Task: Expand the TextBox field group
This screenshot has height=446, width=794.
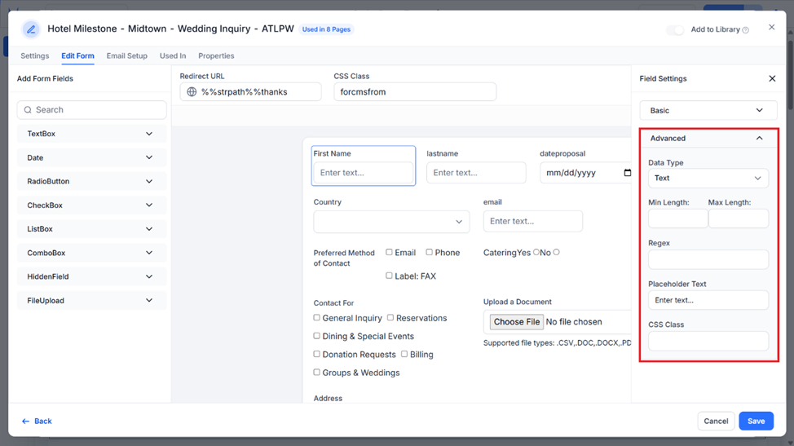Action: click(x=91, y=134)
